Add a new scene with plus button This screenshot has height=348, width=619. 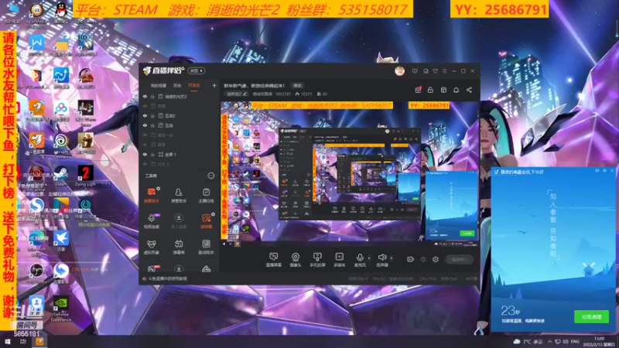click(214, 85)
